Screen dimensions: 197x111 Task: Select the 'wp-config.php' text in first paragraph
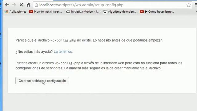(63, 40)
